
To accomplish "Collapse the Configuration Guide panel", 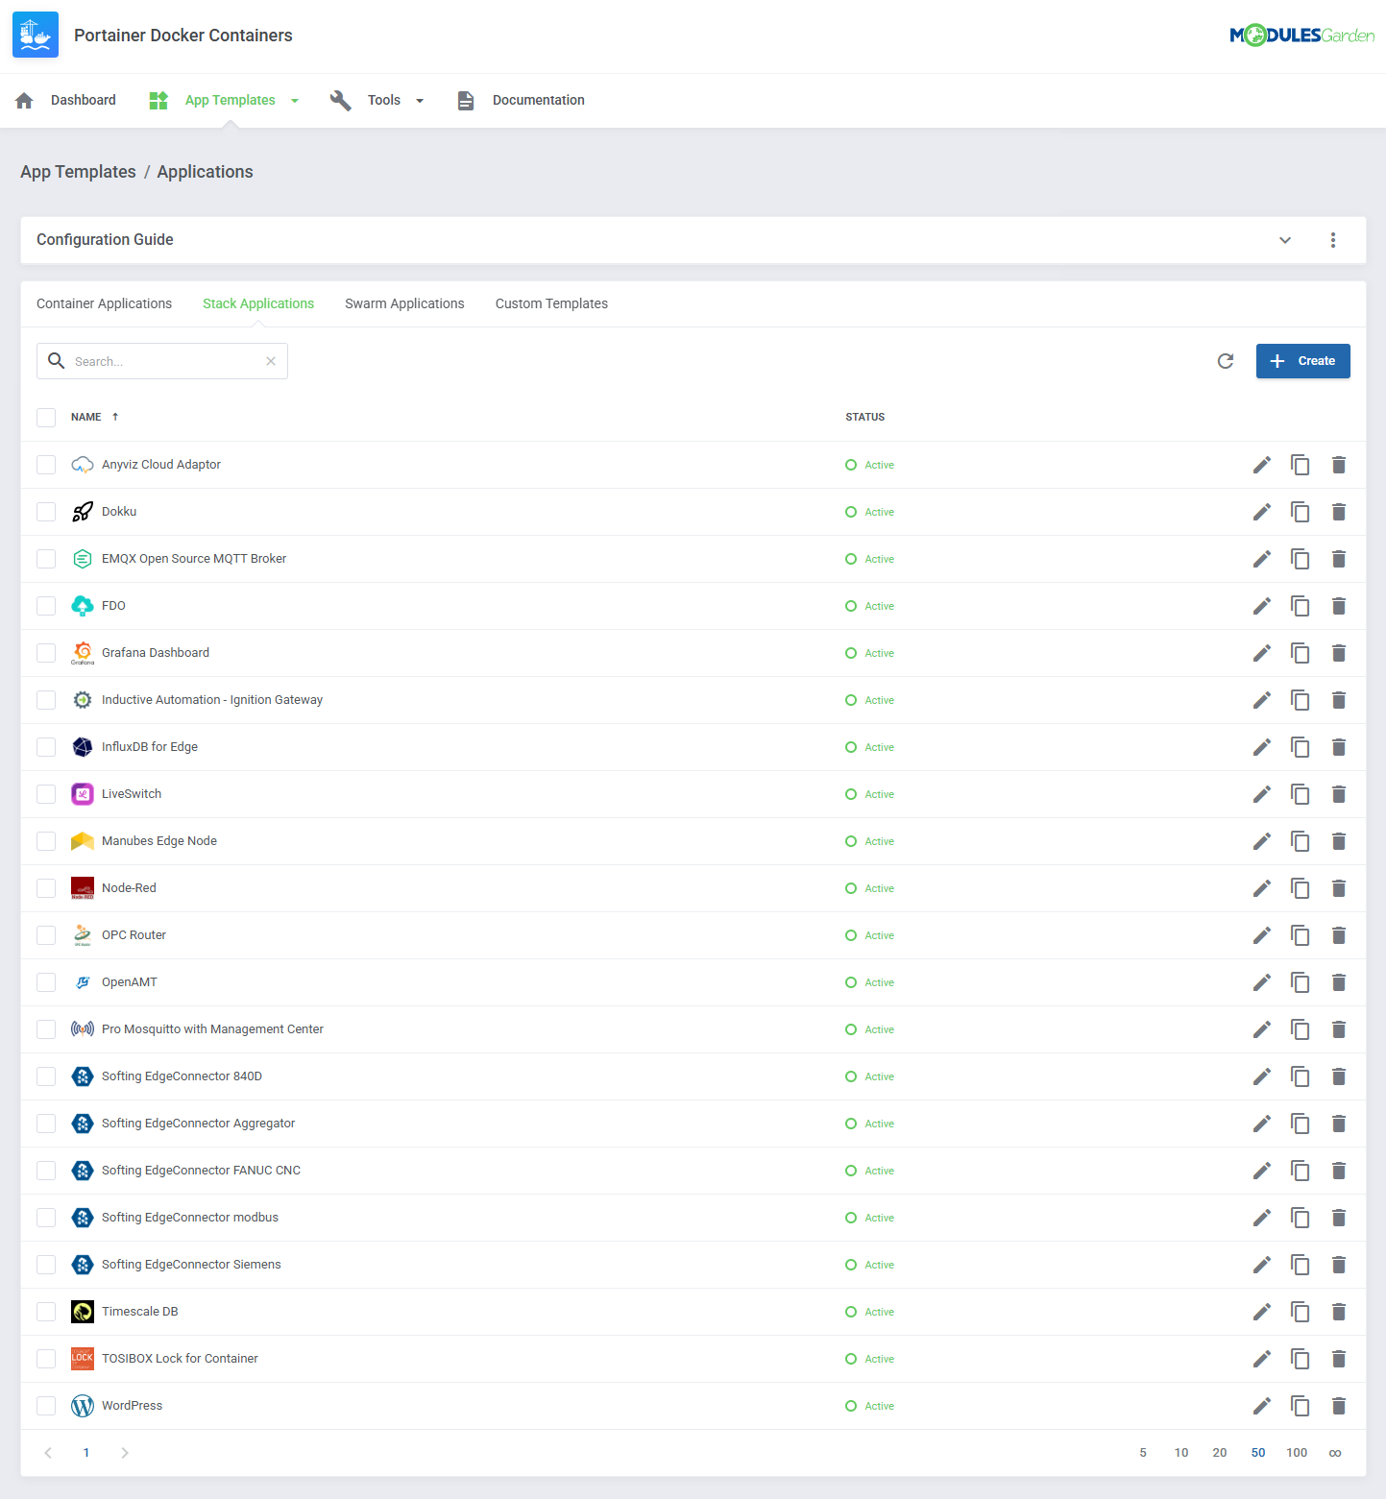I will click(x=1285, y=240).
